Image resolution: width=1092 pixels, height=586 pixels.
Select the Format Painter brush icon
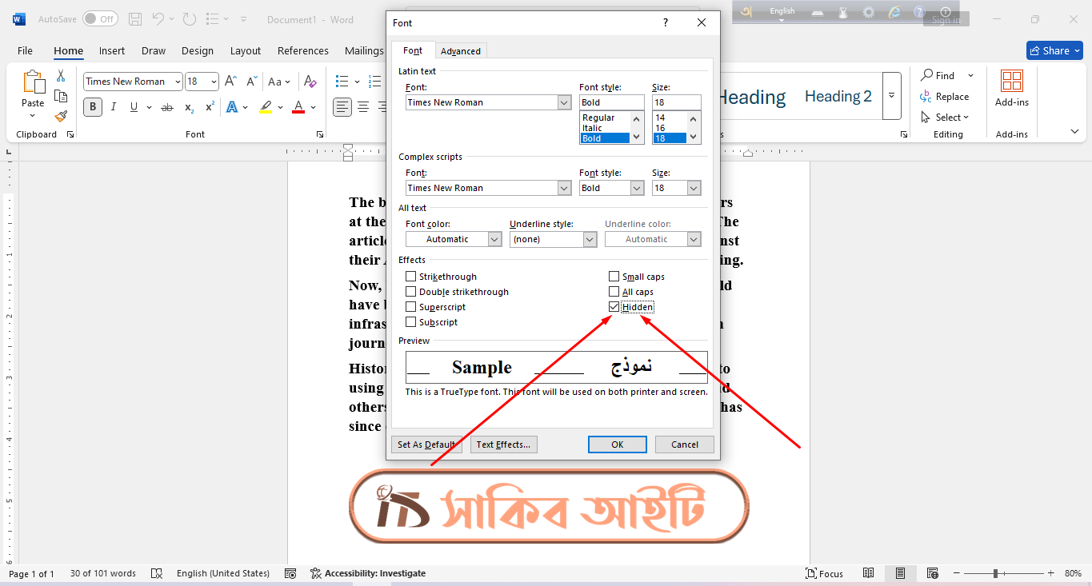[61, 117]
